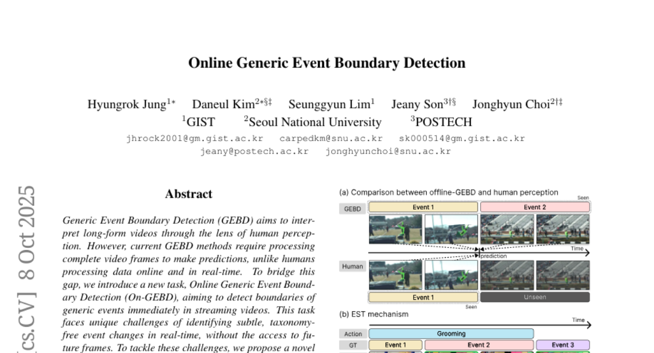This screenshot has height=353, width=654.
Task: Select author name Daneul Kim
Action: [x=223, y=104]
